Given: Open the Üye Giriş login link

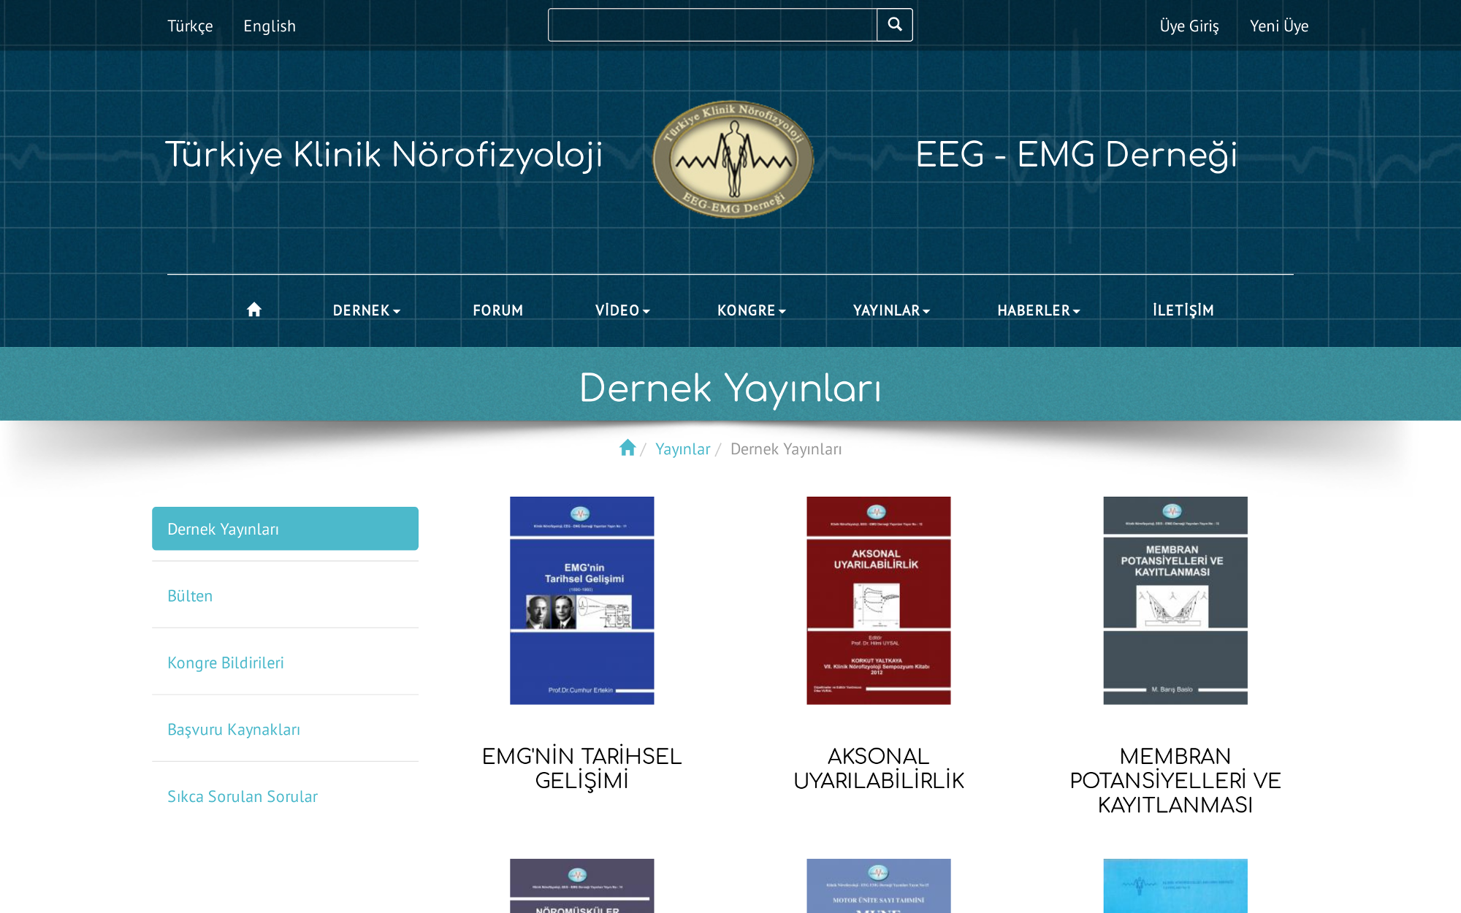Looking at the screenshot, I should [1189, 26].
